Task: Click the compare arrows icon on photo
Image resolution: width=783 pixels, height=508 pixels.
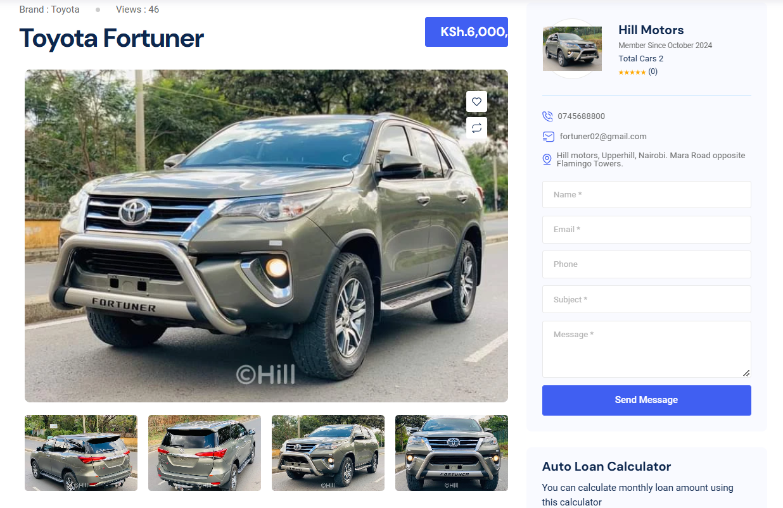Action: click(x=476, y=128)
